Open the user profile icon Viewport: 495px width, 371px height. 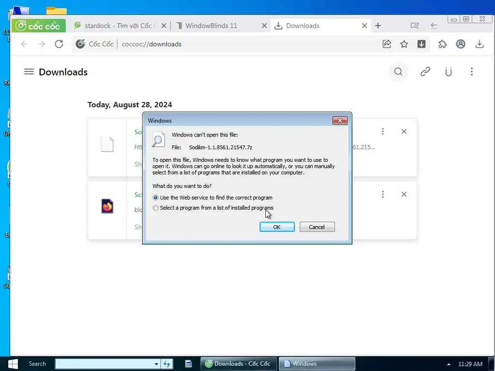click(x=461, y=44)
